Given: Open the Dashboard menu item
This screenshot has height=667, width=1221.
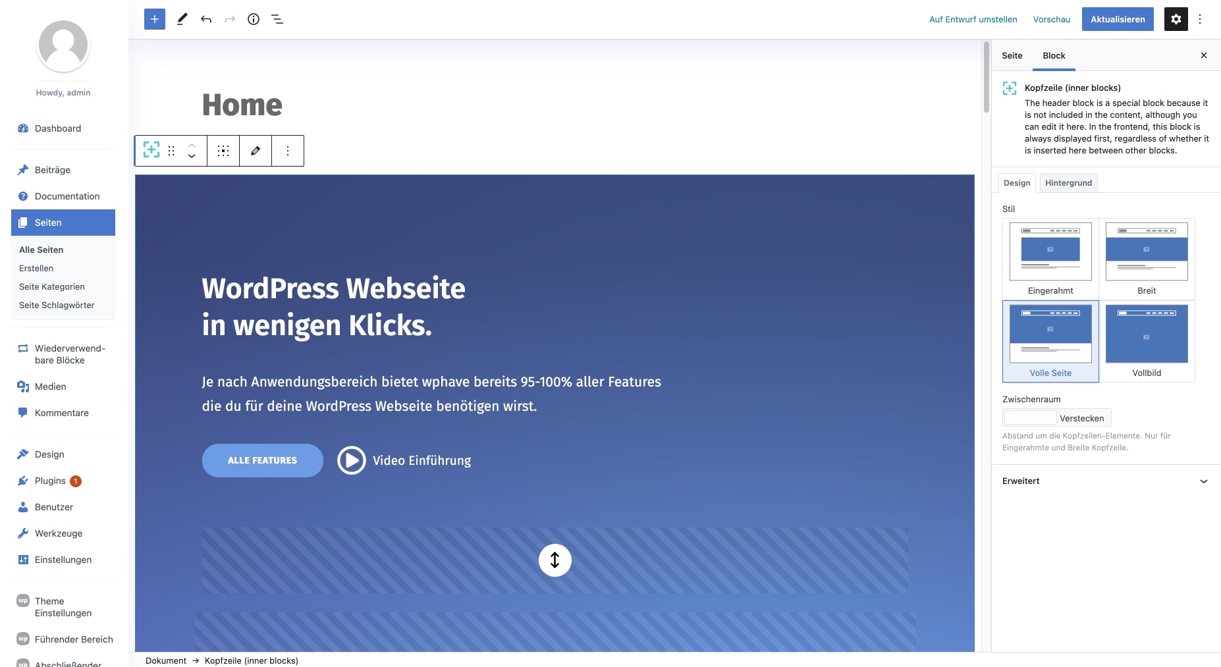Looking at the screenshot, I should pos(63,128).
